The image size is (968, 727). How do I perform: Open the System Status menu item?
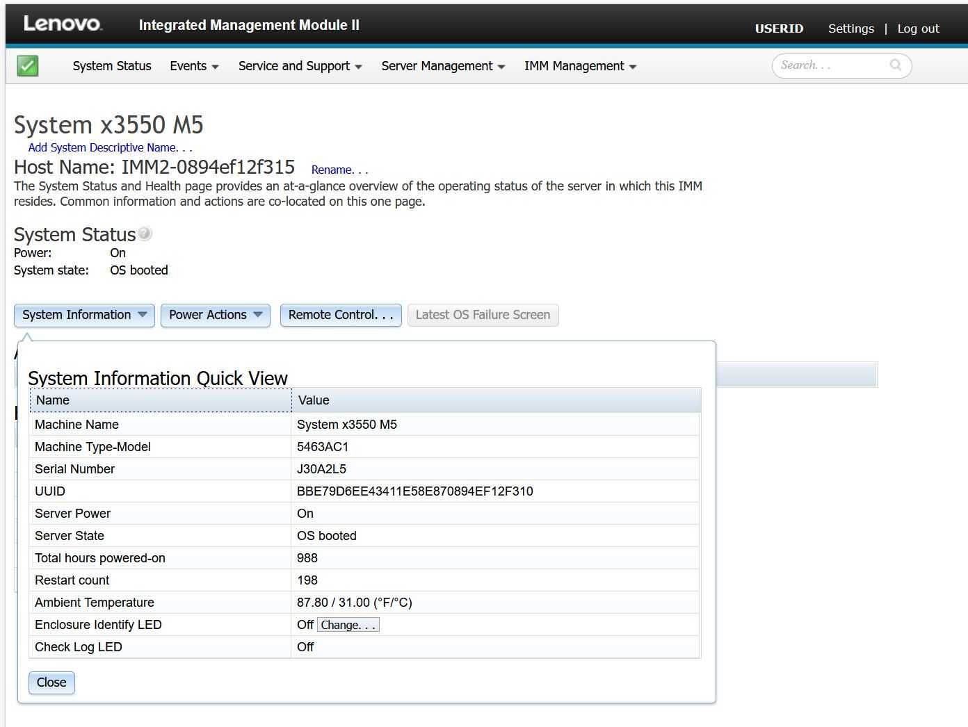(112, 66)
